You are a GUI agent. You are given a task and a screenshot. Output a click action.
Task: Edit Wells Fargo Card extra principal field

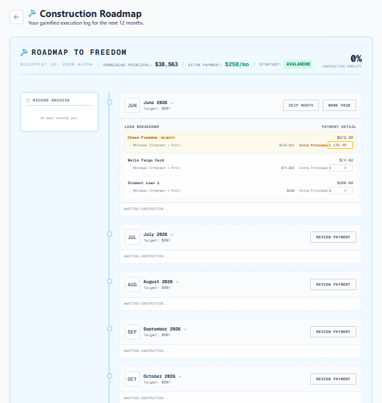click(x=340, y=168)
